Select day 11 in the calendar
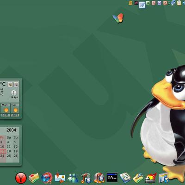 (9, 147)
